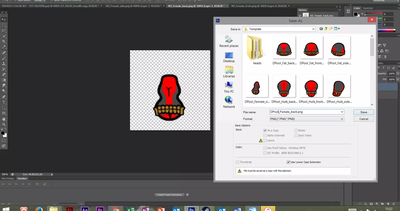The height and width of the screenshot is (211, 400).
Task: Open the View Menu dropdown in dialog
Action: pos(337,29)
